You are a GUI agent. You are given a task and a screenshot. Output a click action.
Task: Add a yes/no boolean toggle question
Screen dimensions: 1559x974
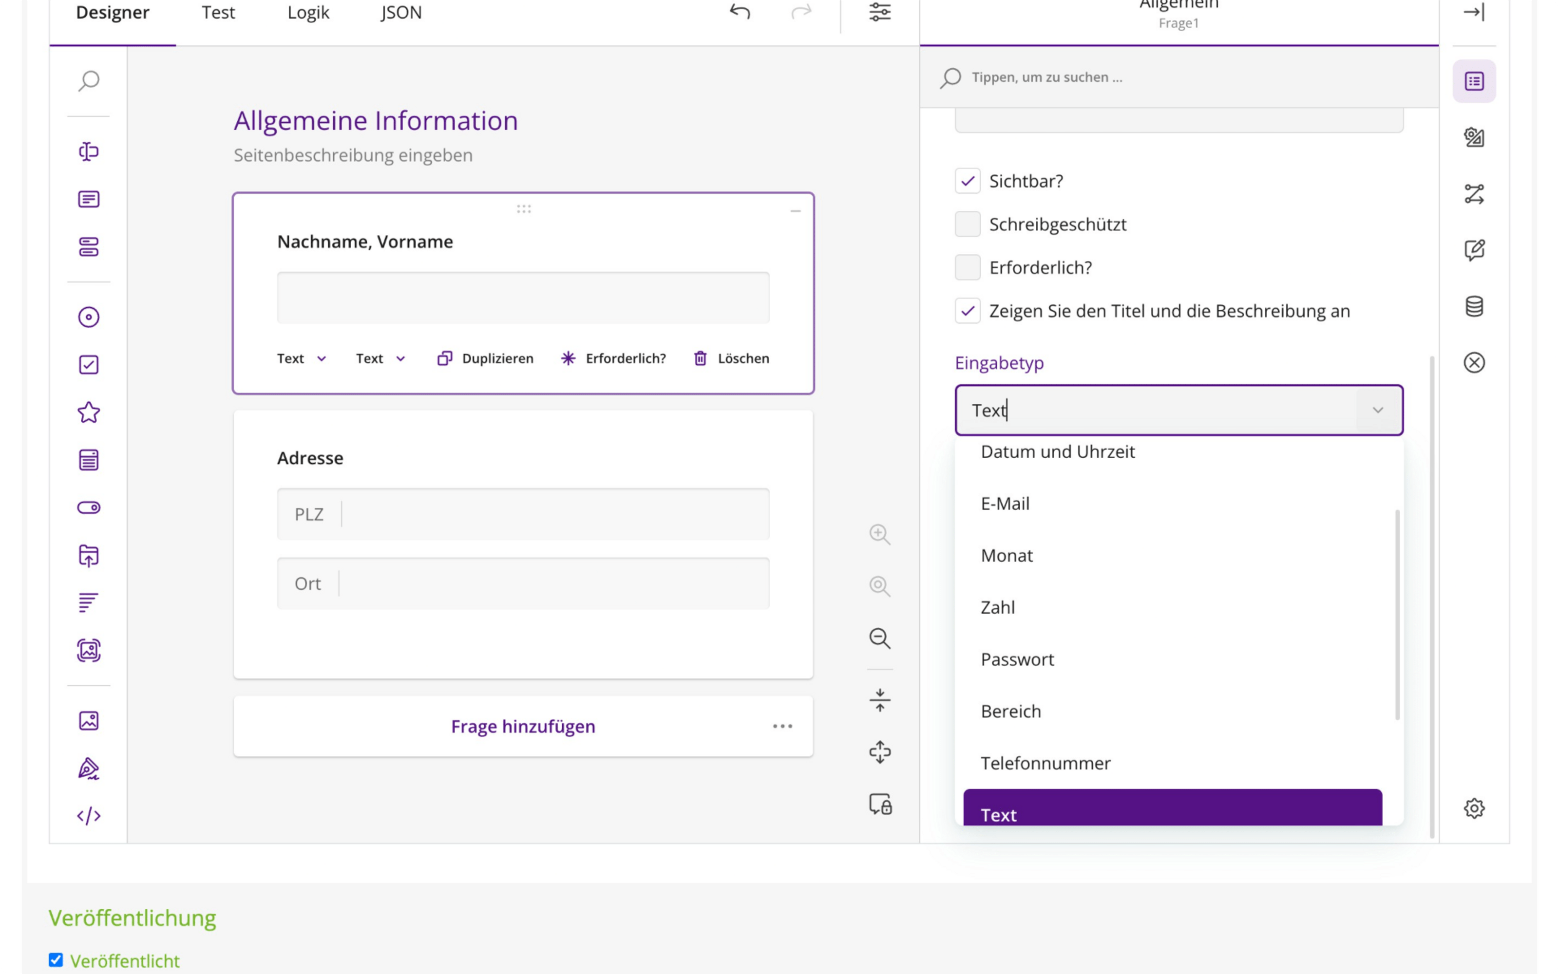tap(89, 507)
